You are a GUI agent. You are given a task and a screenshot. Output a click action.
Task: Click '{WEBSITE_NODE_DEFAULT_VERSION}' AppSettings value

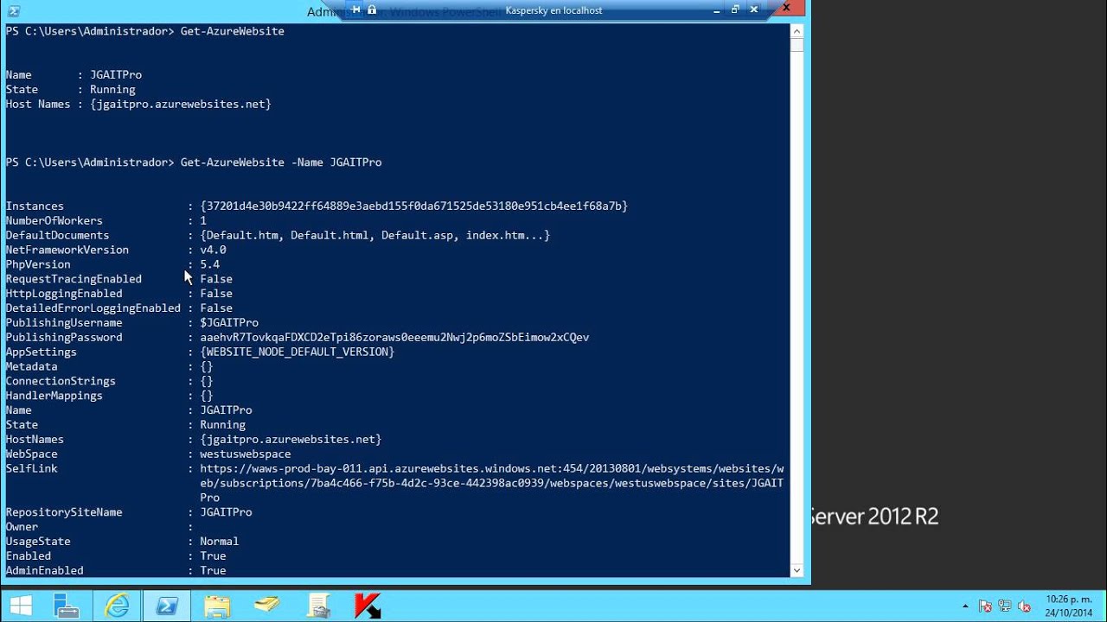[x=297, y=352]
